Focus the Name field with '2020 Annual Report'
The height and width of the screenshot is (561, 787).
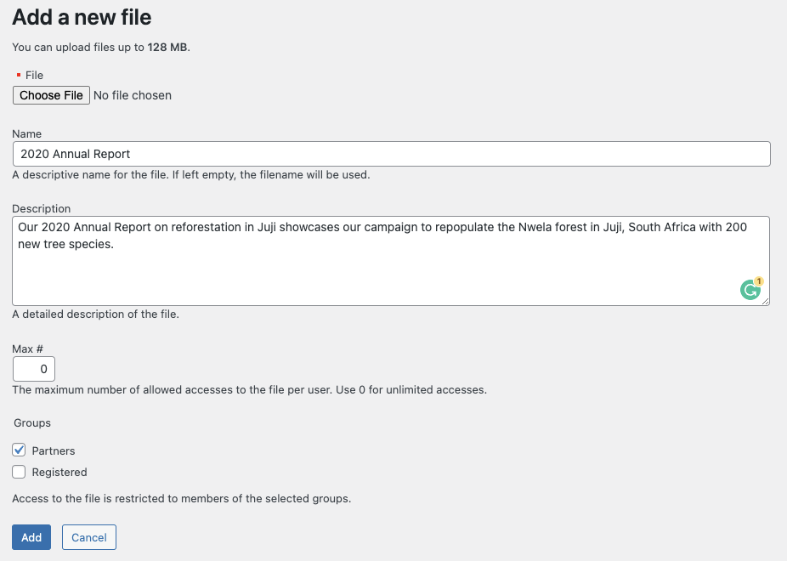tap(392, 154)
